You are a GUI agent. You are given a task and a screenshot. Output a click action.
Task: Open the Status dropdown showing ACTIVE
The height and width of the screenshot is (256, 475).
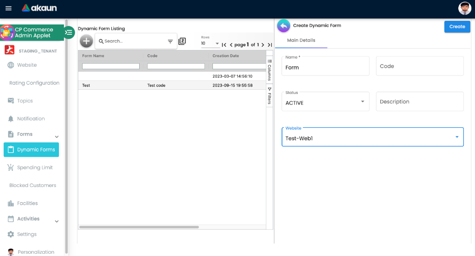[325, 102]
